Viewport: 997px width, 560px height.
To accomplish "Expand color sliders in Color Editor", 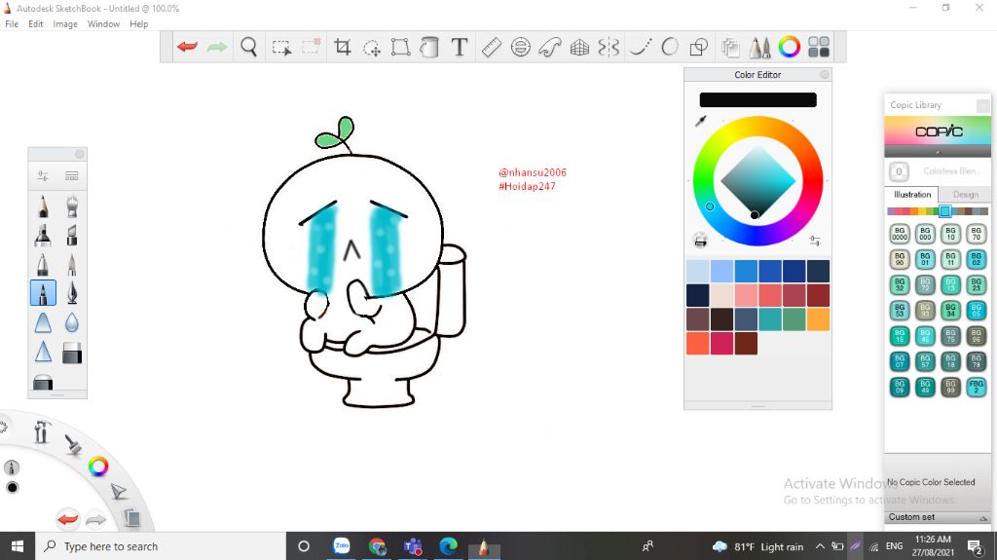I will point(815,241).
